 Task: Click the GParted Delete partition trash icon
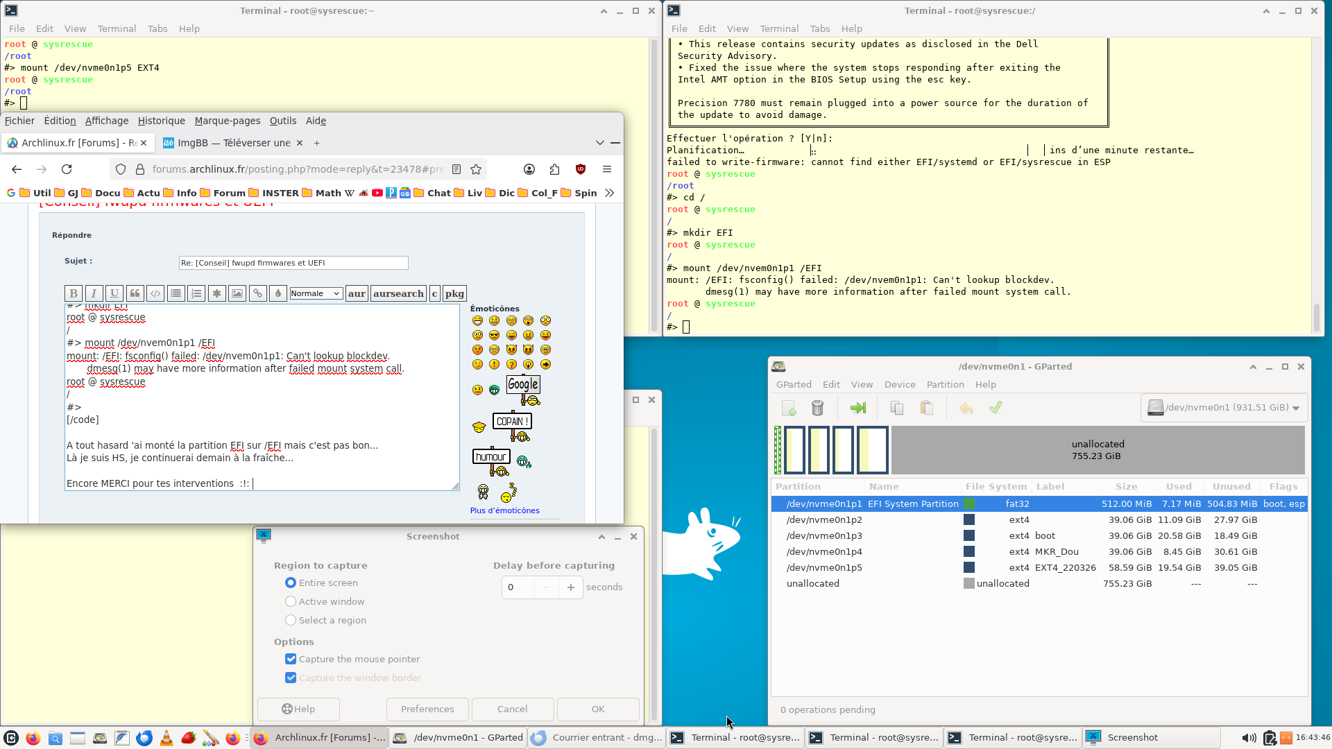(x=818, y=408)
